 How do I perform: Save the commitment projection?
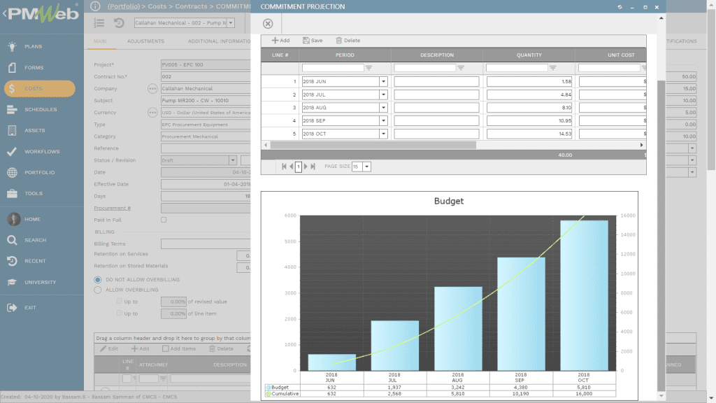pyautogui.click(x=313, y=41)
